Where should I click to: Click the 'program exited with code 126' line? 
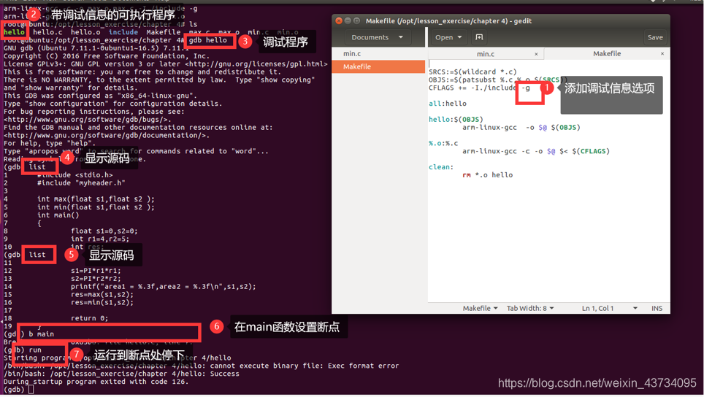(x=96, y=382)
